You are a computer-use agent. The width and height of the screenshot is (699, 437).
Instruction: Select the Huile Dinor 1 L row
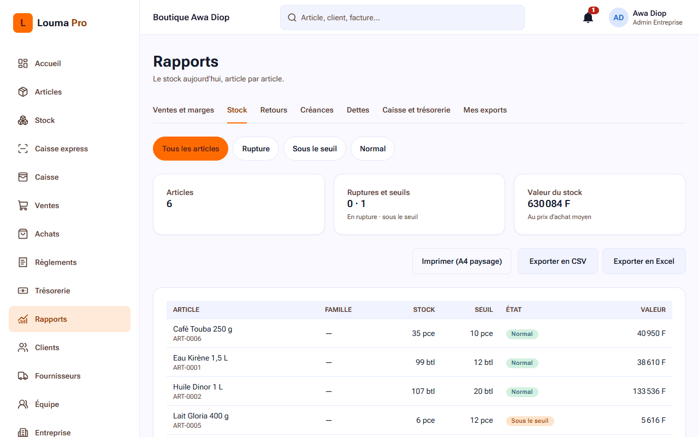419,391
